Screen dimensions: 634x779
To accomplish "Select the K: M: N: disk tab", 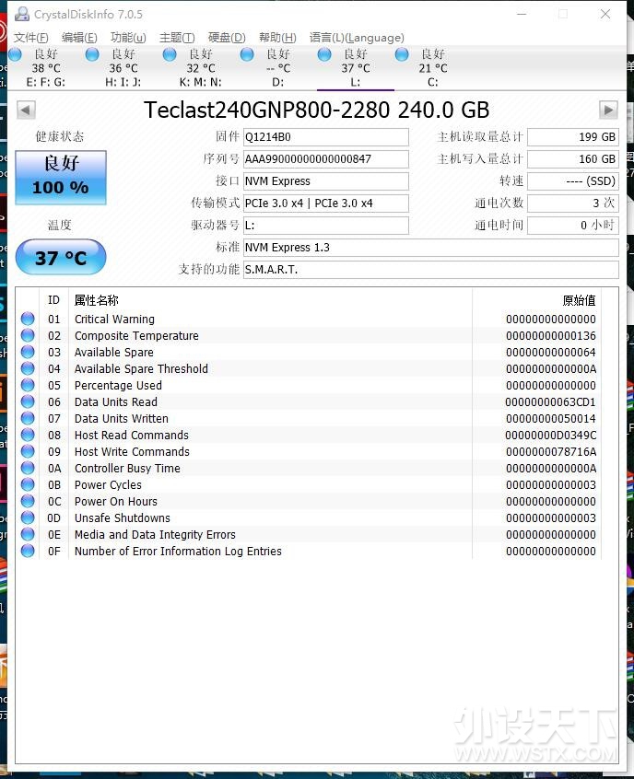I will 200,68.
